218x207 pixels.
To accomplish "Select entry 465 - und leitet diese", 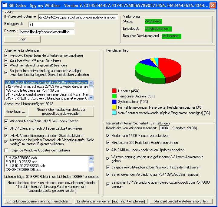I will click(x=47, y=90).
